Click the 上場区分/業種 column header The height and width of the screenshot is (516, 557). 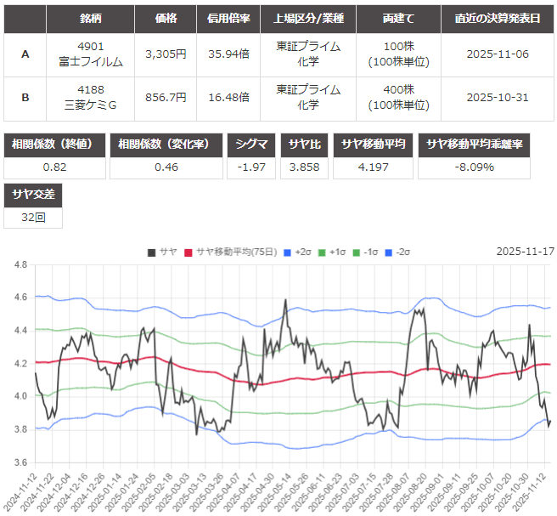[308, 18]
